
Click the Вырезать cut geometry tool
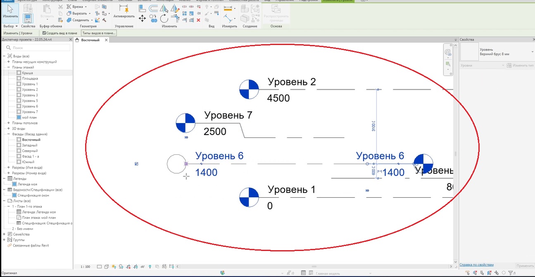click(79, 13)
